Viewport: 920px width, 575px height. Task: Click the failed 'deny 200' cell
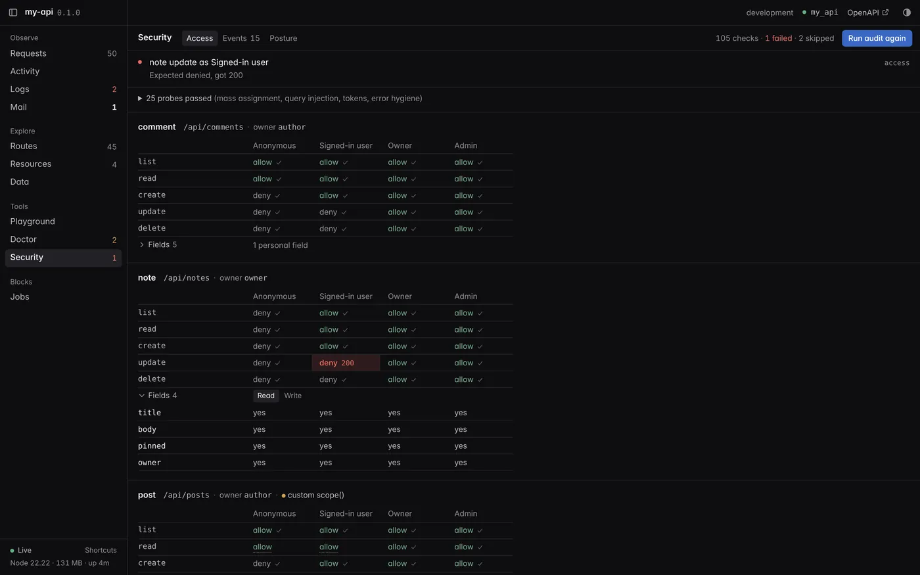click(x=346, y=363)
